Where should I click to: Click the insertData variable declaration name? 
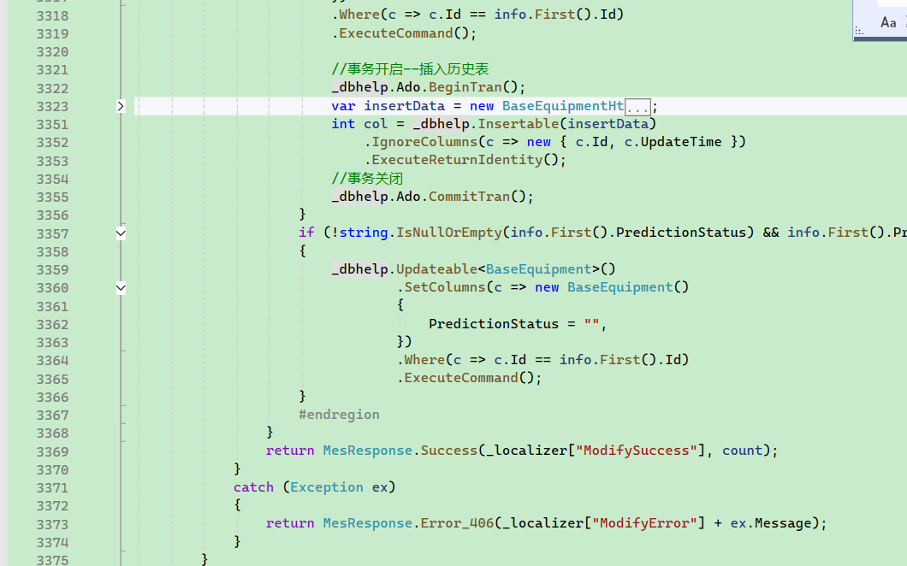point(404,106)
